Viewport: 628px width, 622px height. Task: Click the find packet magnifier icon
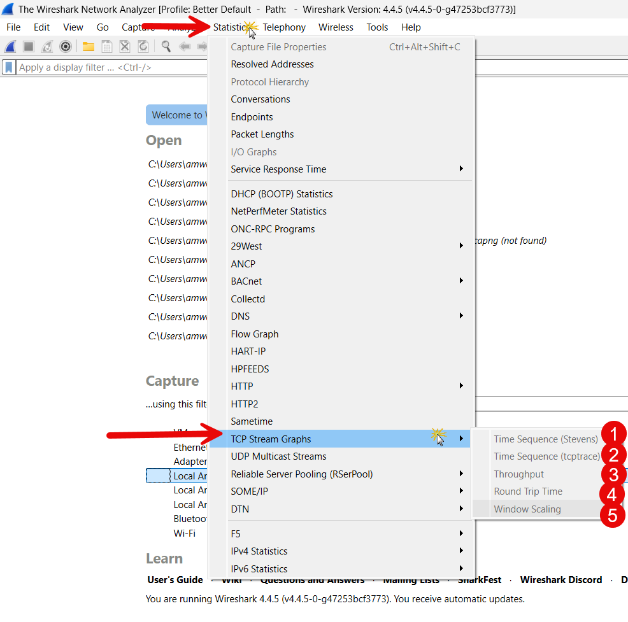click(x=166, y=46)
